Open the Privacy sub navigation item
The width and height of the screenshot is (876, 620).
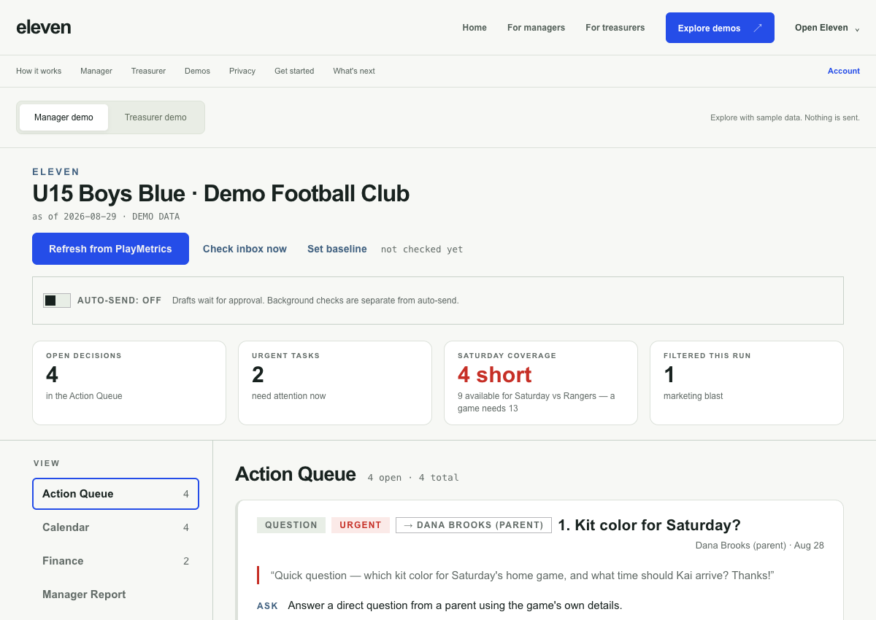point(242,71)
